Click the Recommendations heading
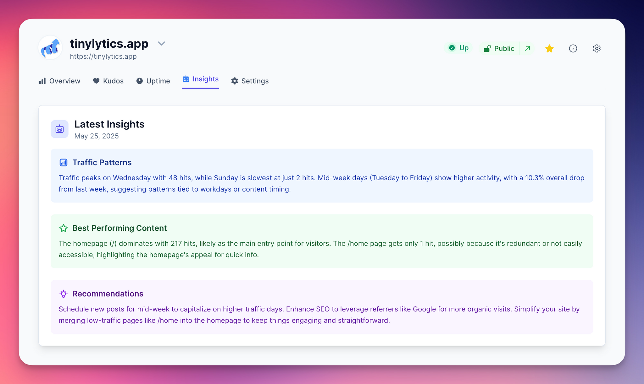The image size is (644, 384). click(x=108, y=294)
